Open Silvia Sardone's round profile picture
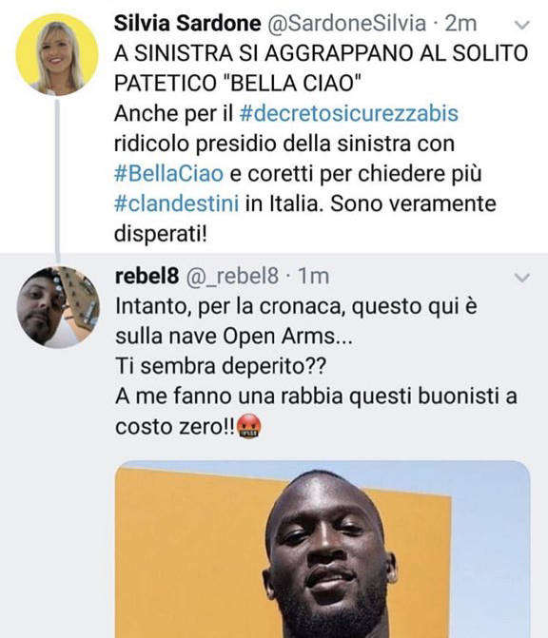This screenshot has width=548, height=638. click(x=57, y=54)
